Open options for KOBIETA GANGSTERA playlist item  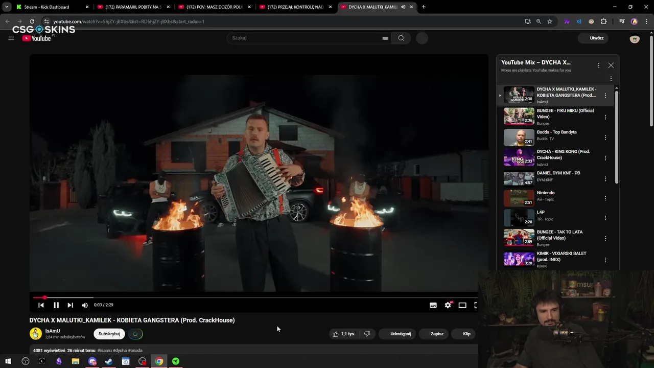coord(605,96)
